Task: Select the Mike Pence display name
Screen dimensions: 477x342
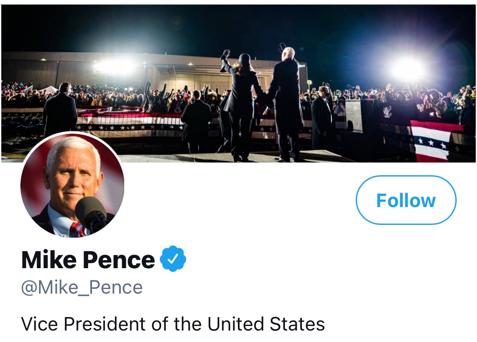Action: pyautogui.click(x=88, y=260)
